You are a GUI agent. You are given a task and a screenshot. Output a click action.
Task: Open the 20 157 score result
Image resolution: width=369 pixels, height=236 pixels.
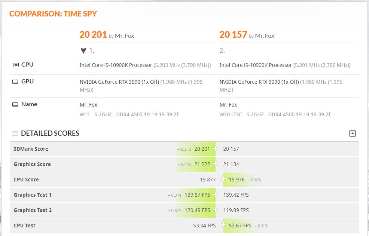(x=233, y=35)
